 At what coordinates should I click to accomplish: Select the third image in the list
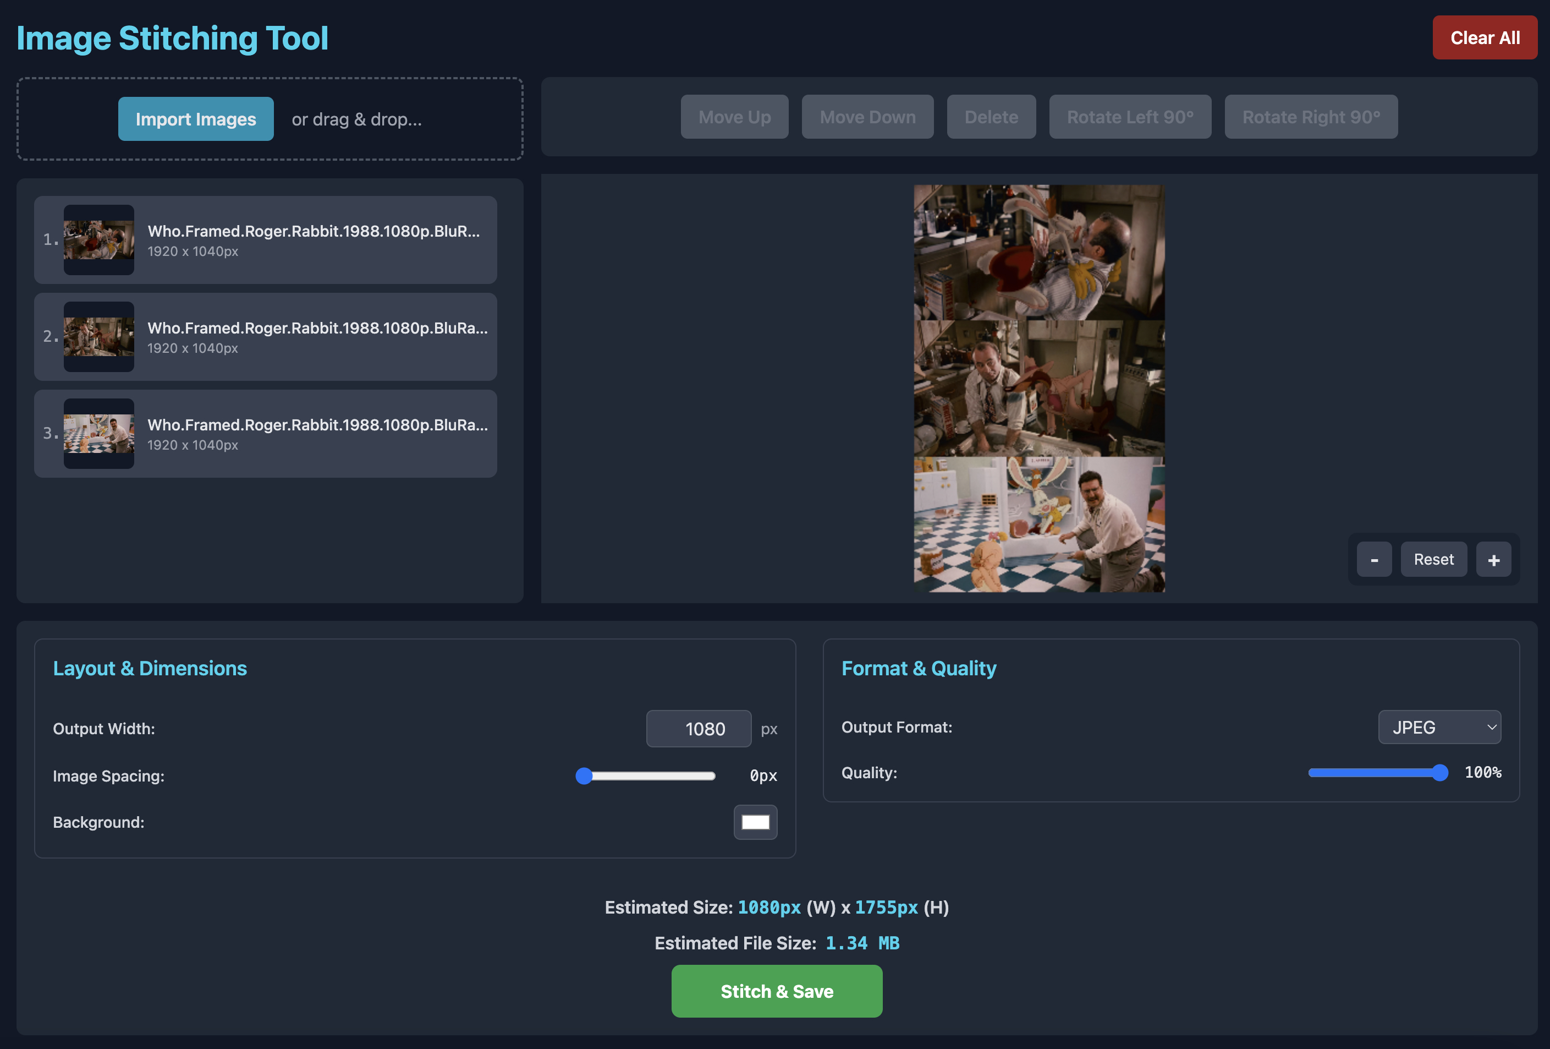[x=266, y=434]
